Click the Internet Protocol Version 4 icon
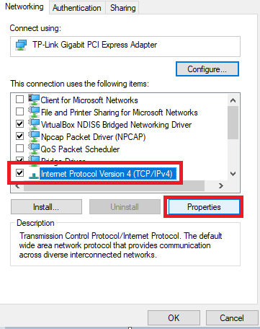The height and width of the screenshot is (329, 260). coord(34,175)
